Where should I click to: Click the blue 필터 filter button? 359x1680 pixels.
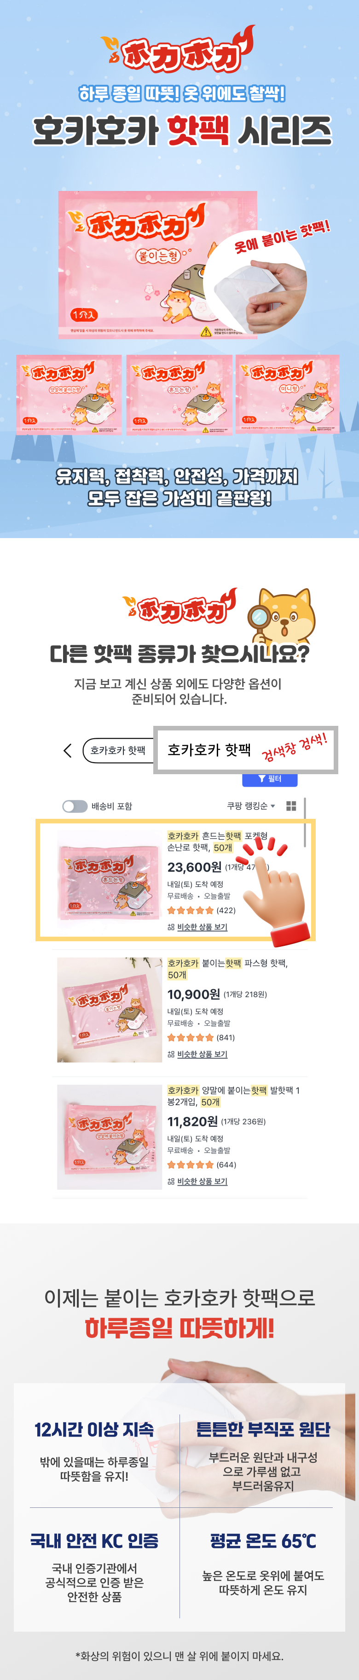tap(270, 779)
